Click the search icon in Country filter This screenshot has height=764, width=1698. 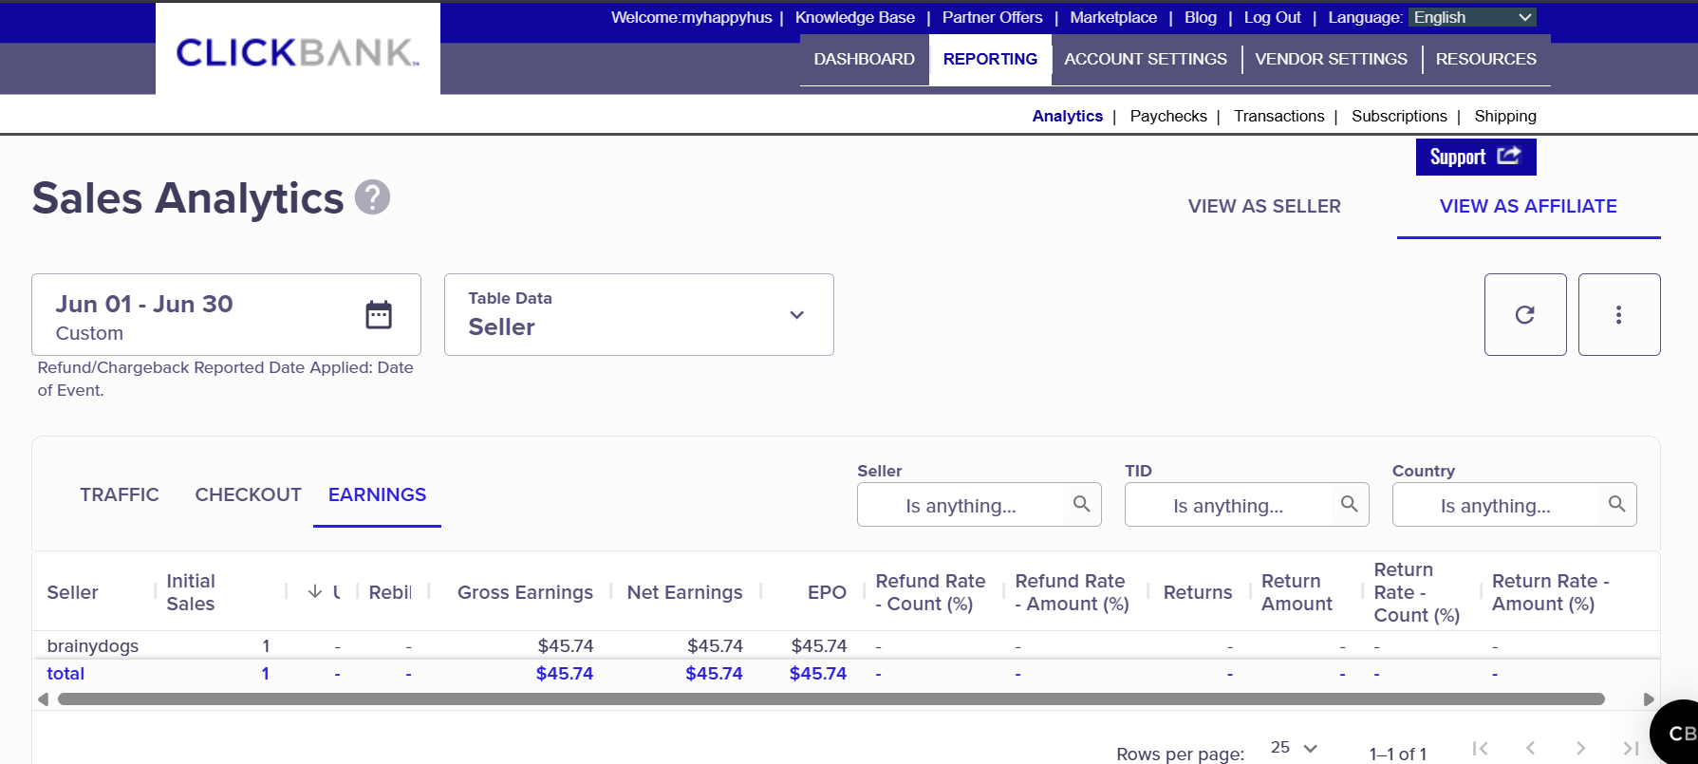click(x=1616, y=504)
